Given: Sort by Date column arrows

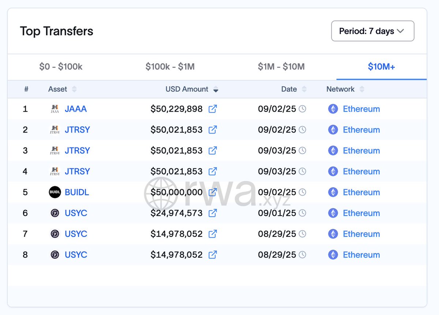Looking at the screenshot, I should pos(304,89).
